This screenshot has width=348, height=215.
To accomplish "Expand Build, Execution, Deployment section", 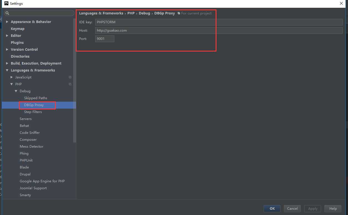I will (x=7, y=63).
